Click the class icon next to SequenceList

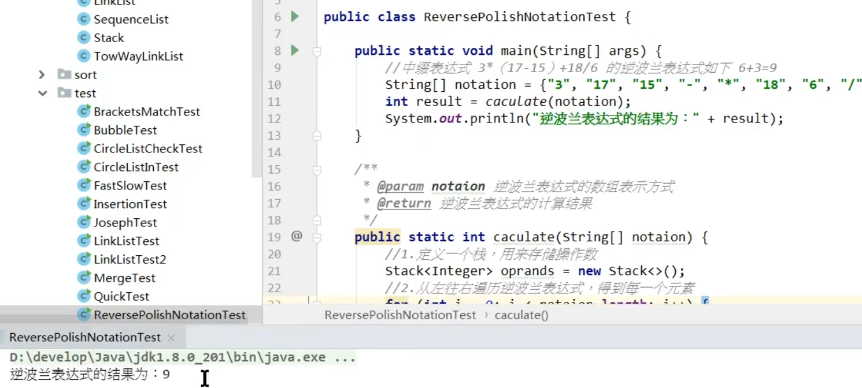(x=84, y=19)
